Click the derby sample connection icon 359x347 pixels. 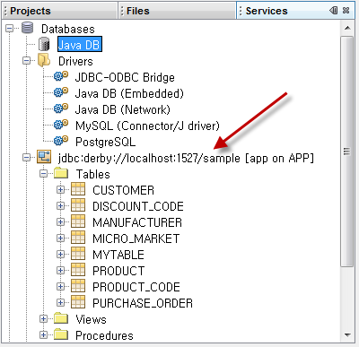pos(44,157)
